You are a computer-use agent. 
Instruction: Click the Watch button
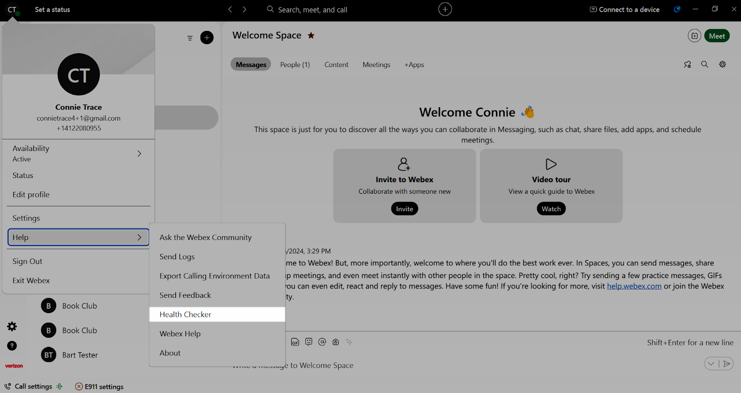(551, 209)
